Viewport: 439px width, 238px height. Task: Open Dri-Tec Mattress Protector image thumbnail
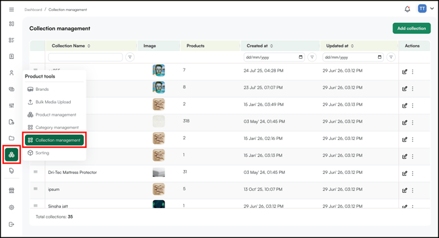[159, 173]
